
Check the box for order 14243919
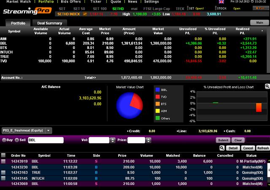click(3, 161)
